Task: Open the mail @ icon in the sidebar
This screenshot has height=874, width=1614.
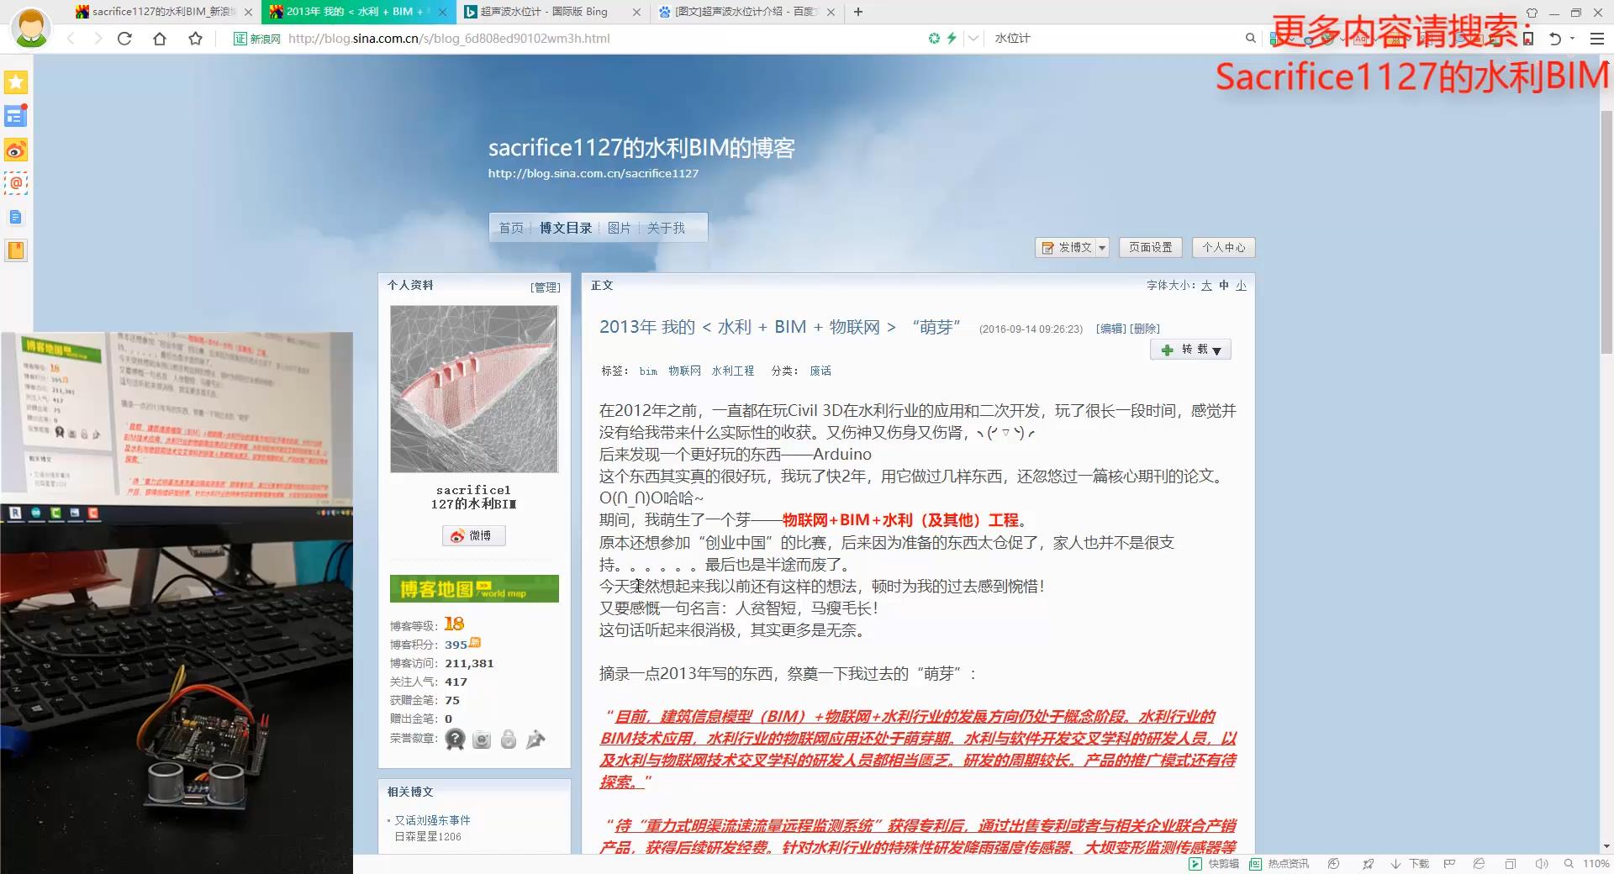Action: point(15,183)
